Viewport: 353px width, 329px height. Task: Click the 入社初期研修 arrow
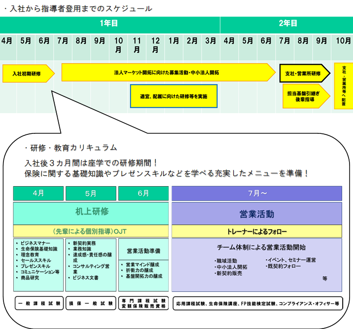coord(27,74)
